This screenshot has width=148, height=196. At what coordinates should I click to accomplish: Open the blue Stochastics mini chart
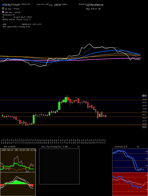click(x=130, y=160)
